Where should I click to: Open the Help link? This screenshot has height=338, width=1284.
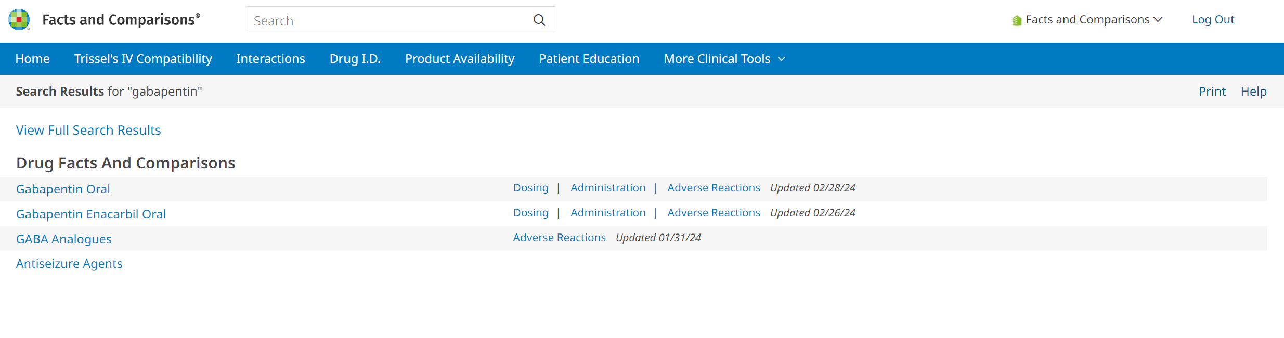tap(1253, 92)
